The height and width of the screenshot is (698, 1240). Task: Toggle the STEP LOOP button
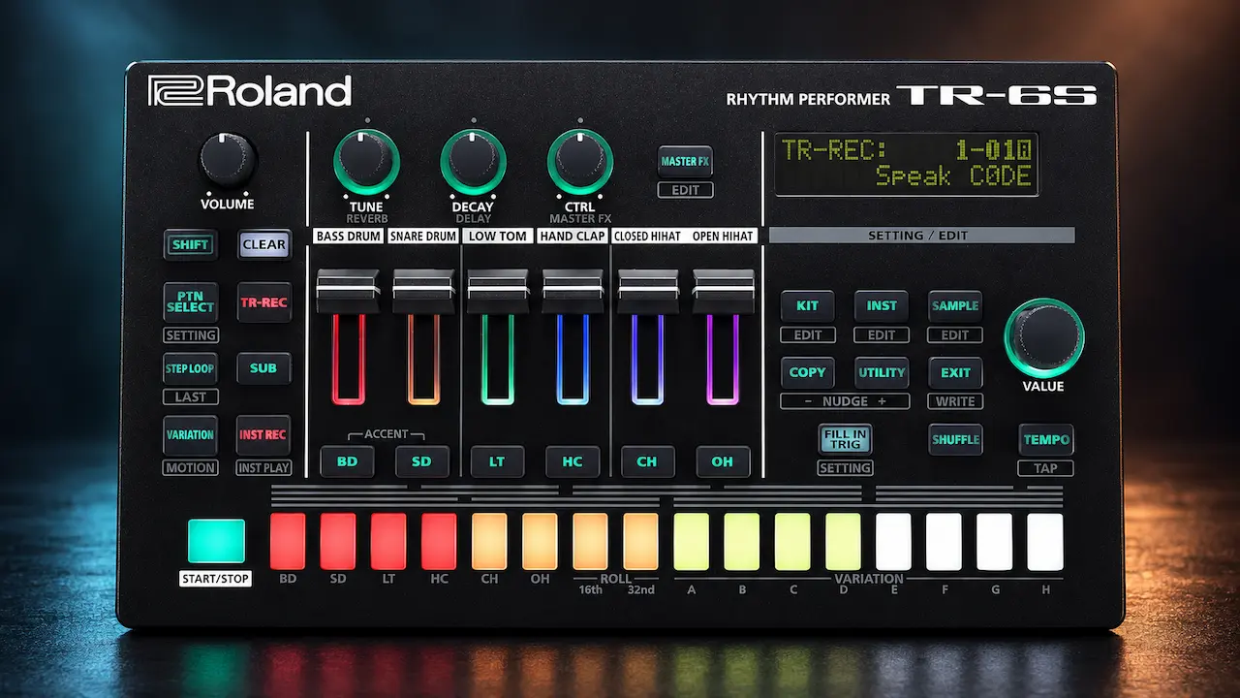tap(190, 368)
